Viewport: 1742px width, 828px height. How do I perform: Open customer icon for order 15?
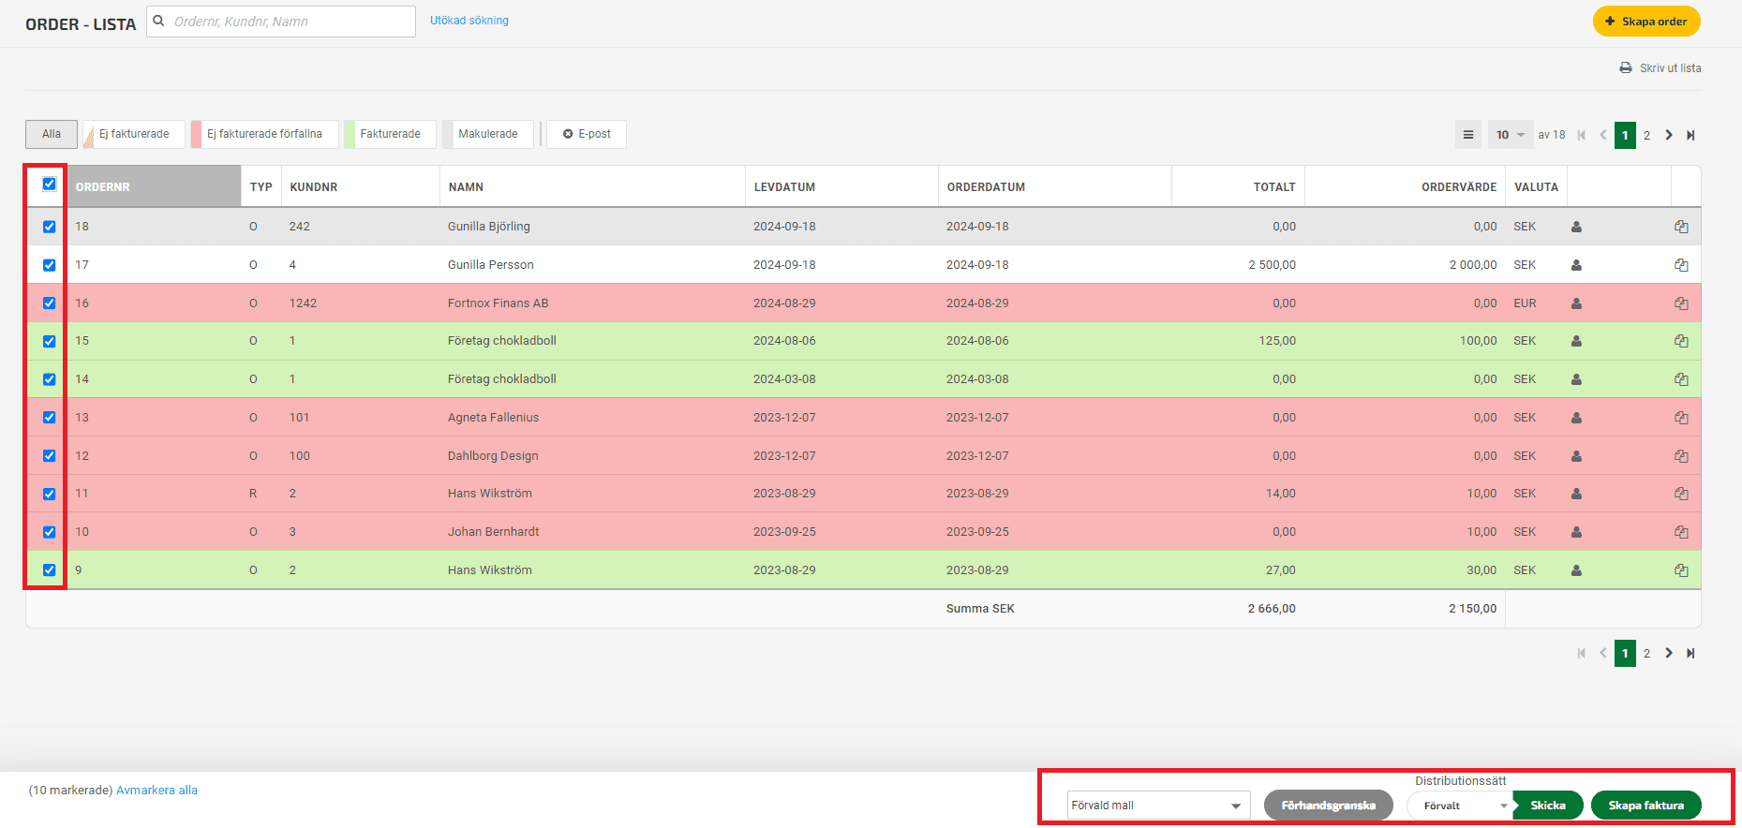click(x=1576, y=341)
